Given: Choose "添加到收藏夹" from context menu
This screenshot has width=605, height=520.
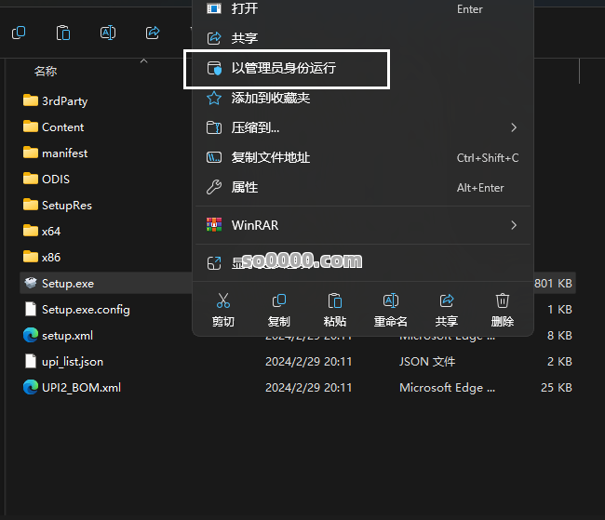Looking at the screenshot, I should pyautogui.click(x=270, y=98).
